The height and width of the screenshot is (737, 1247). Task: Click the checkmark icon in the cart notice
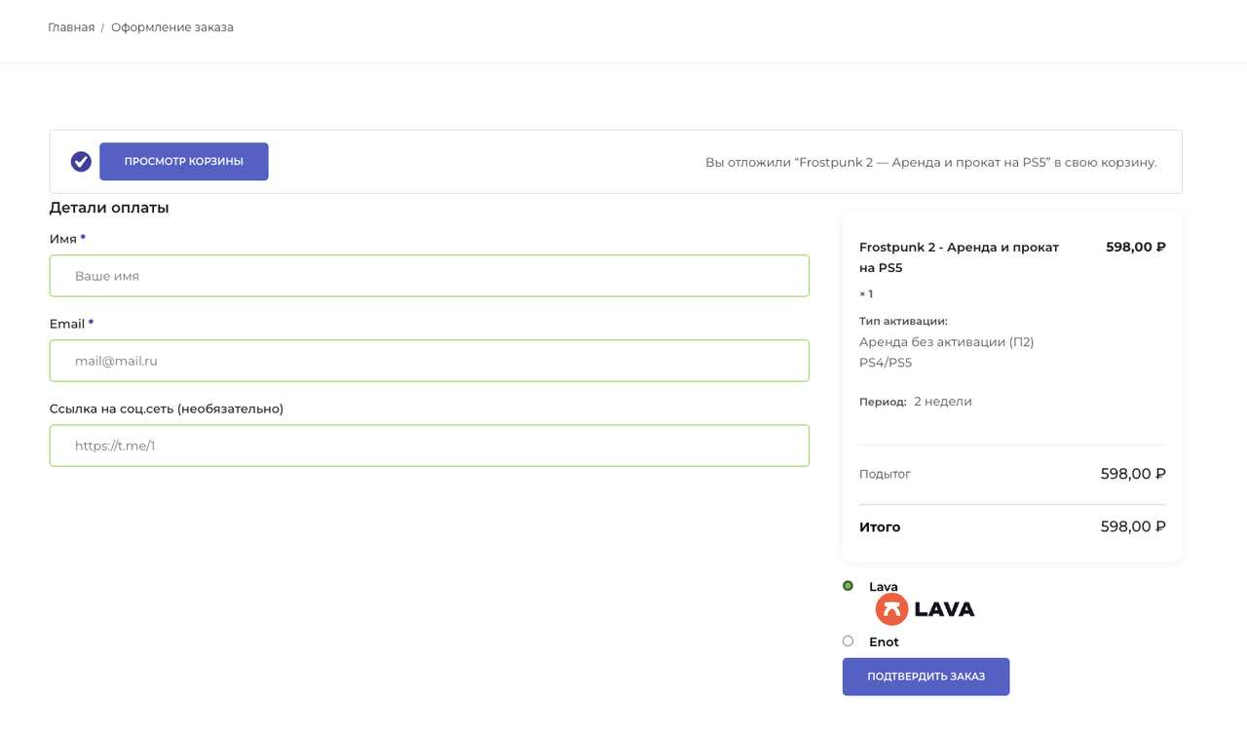[x=81, y=162]
